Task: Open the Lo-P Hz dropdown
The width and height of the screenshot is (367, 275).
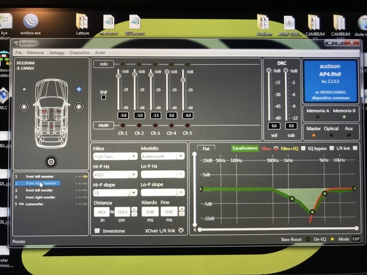Action: tap(163, 174)
